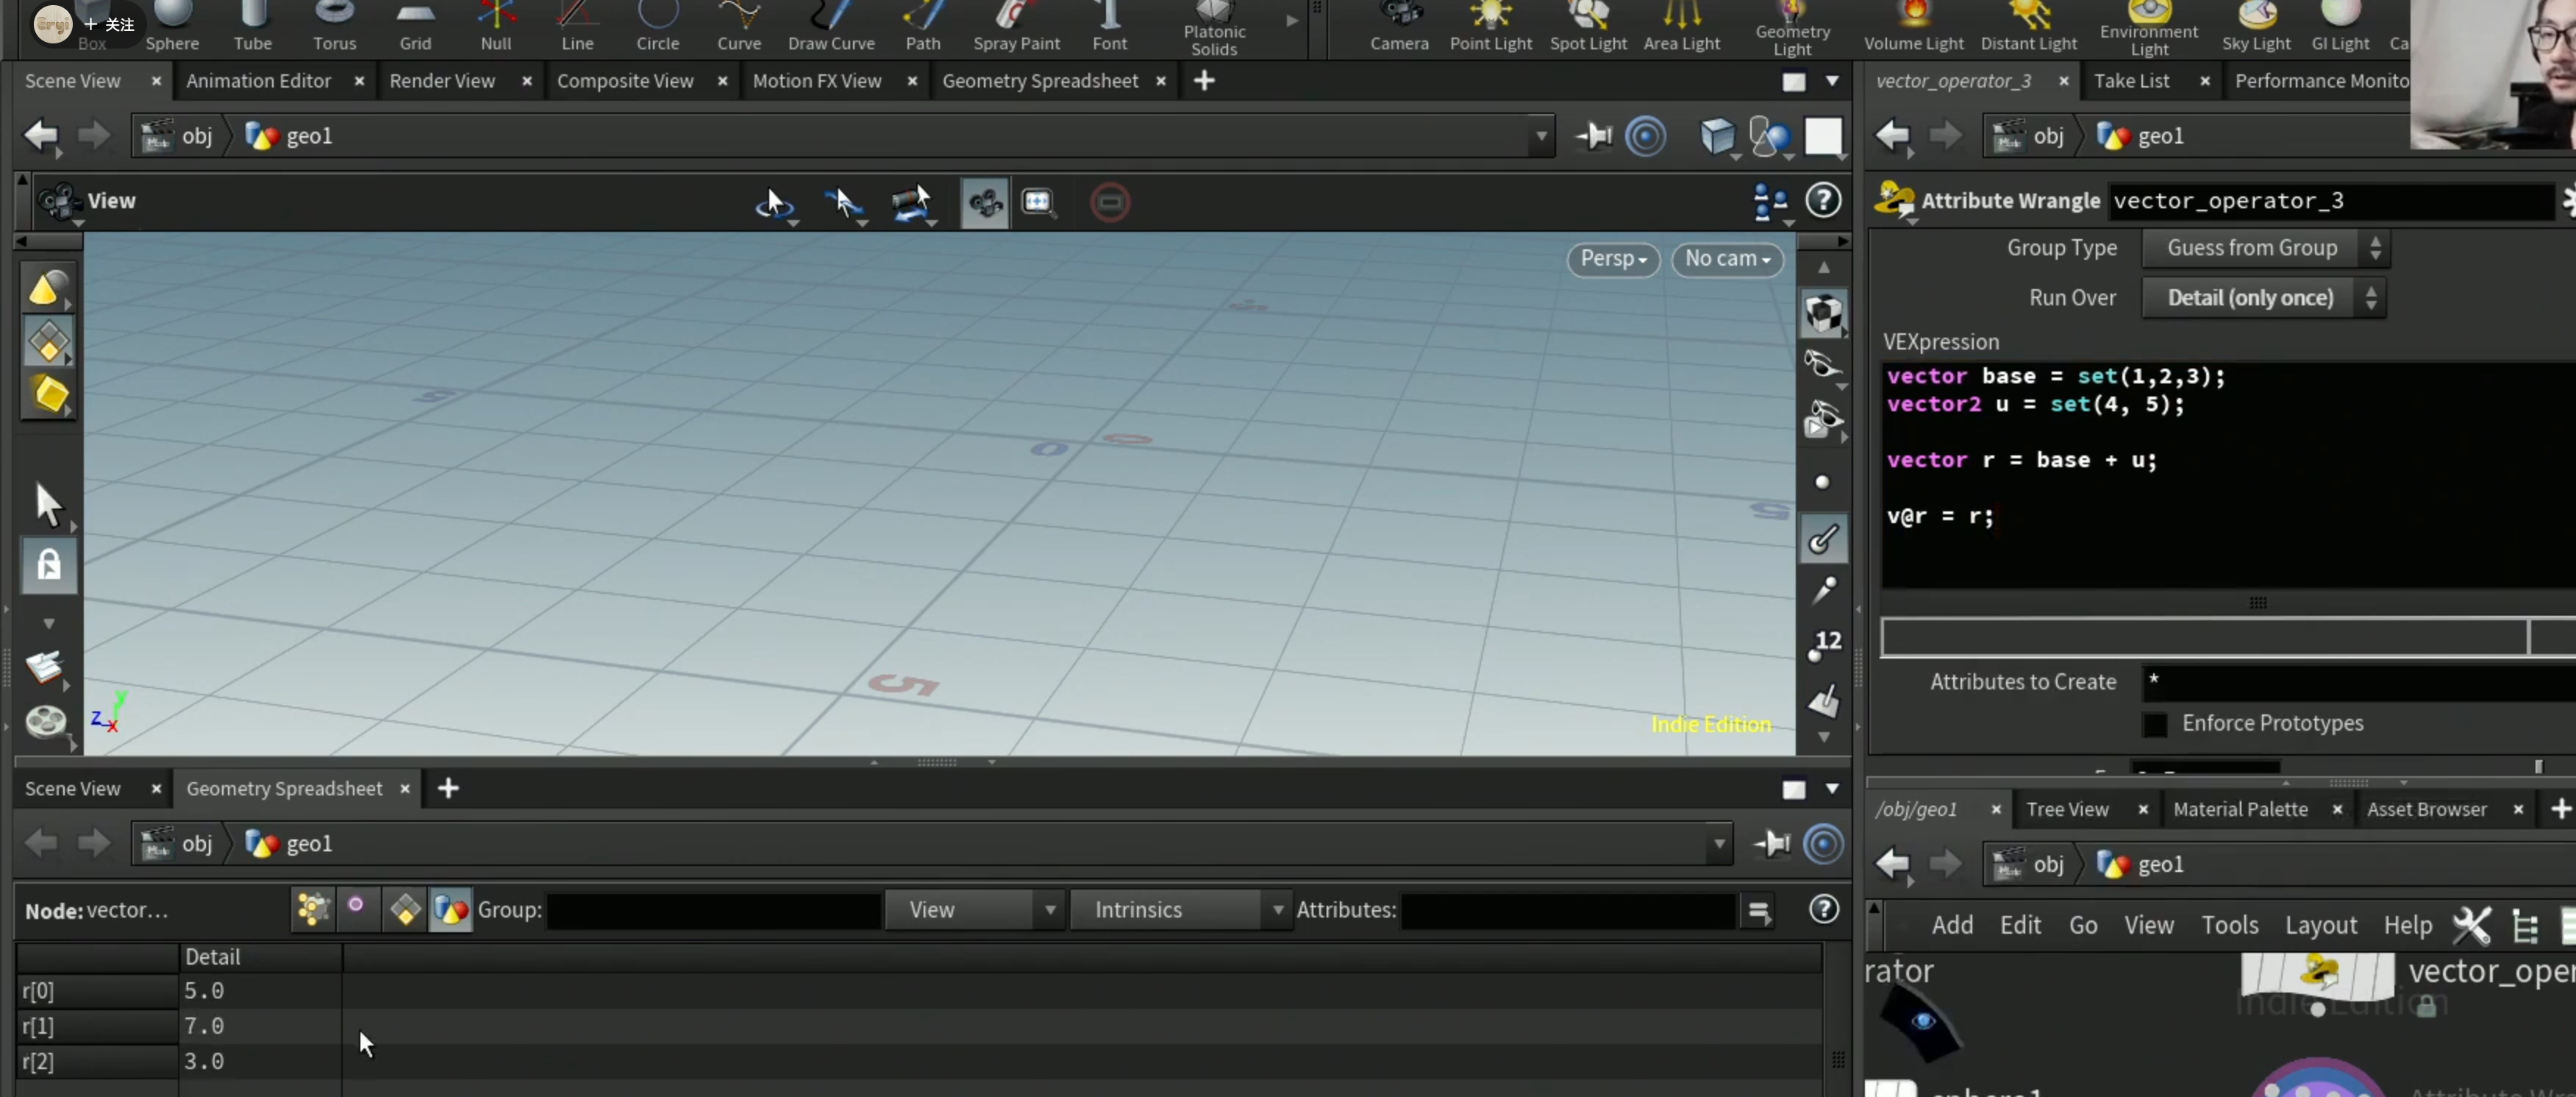The width and height of the screenshot is (2576, 1097).
Task: Enable the Enforce Prototypes checkbox
Action: (x=2155, y=724)
